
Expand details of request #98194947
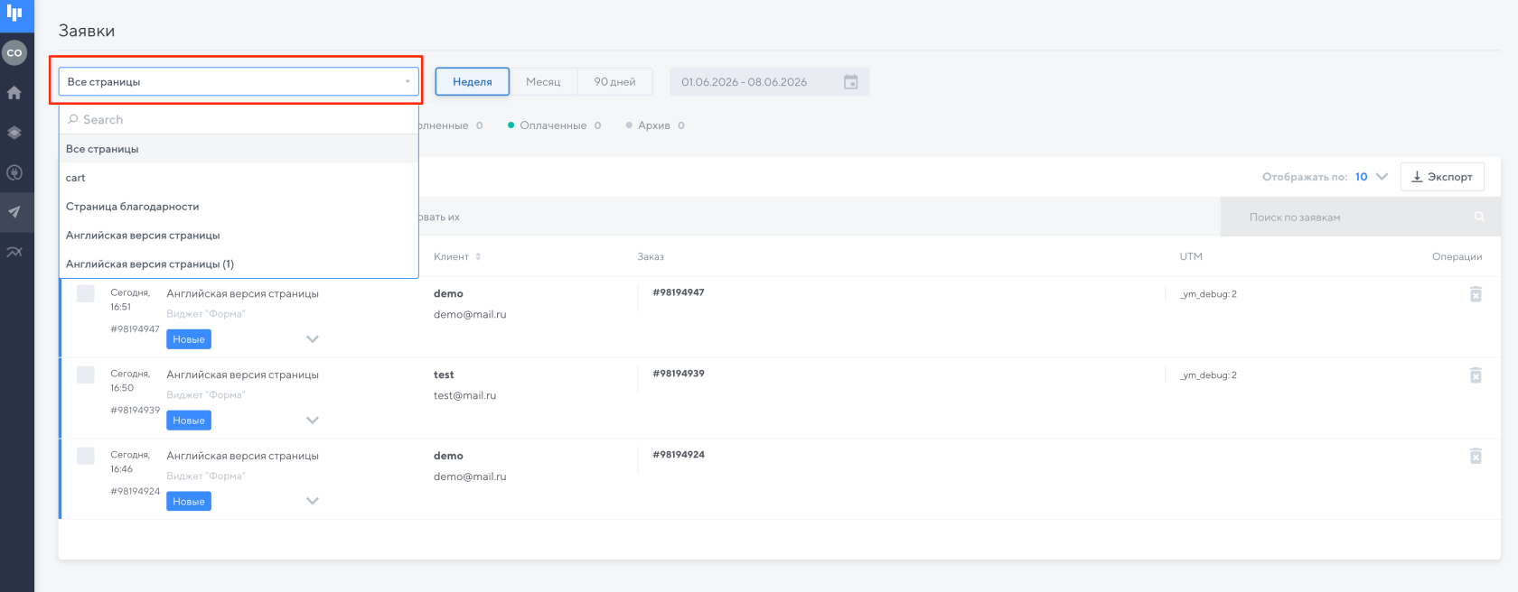click(x=313, y=339)
